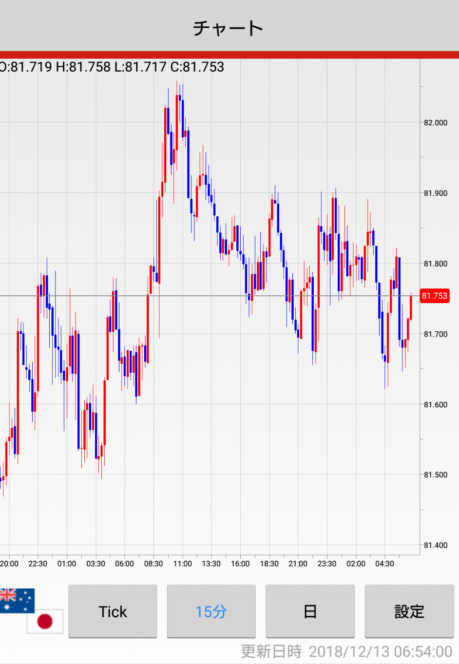This screenshot has width=459, height=664.
Task: Tap the 更新日時 update timestamp
Action: tap(346, 651)
